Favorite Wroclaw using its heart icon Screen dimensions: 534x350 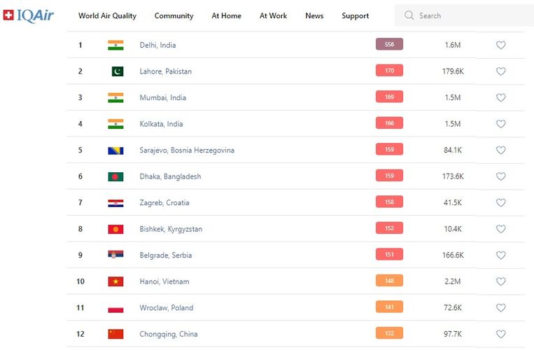click(500, 308)
